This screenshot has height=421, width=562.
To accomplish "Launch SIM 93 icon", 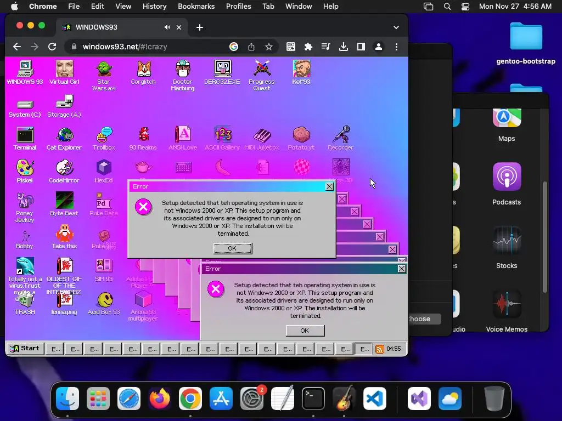I will [104, 270].
